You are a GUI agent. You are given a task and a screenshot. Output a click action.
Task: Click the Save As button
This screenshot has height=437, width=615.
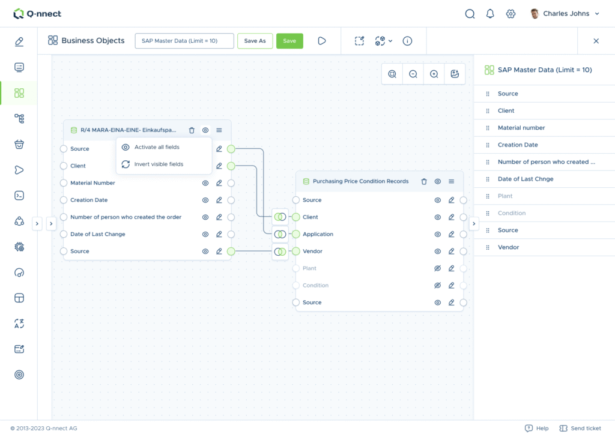255,41
